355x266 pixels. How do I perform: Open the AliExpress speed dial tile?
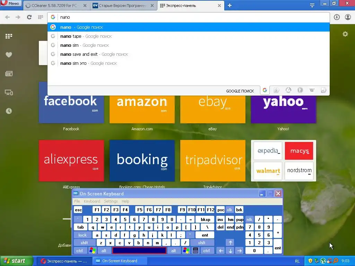coord(71,161)
